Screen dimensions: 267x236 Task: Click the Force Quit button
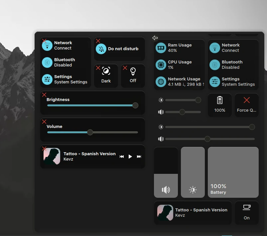tap(246, 105)
